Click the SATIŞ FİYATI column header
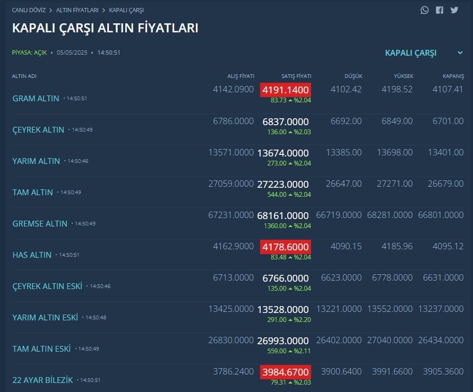The image size is (473, 392). click(296, 76)
